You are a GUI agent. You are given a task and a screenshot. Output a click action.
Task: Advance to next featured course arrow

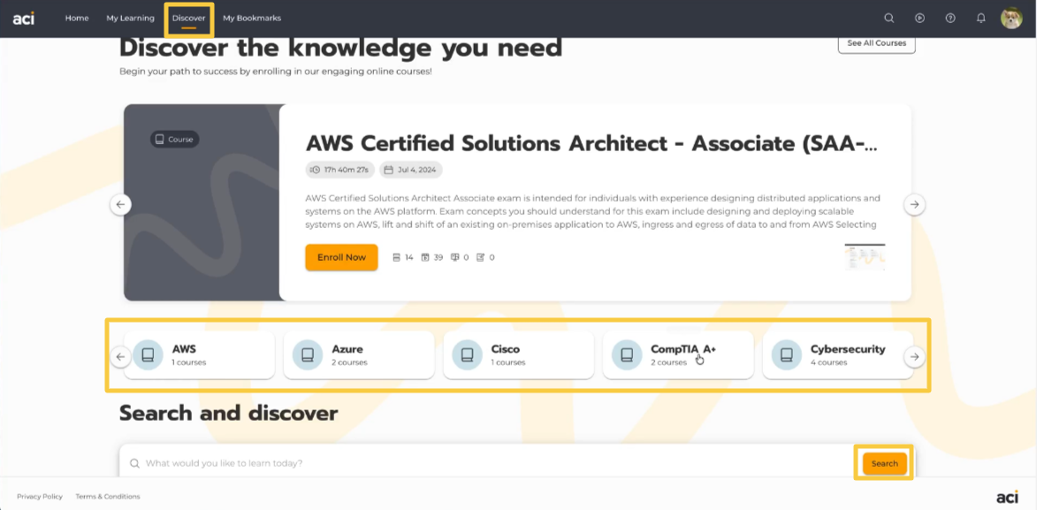914,204
